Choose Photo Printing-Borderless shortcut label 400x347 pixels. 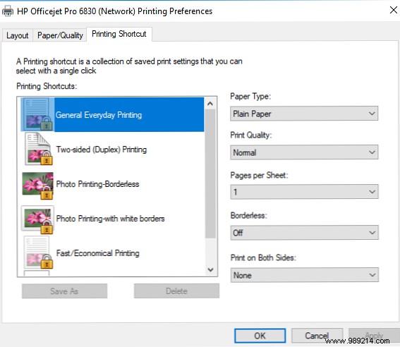[97, 184]
